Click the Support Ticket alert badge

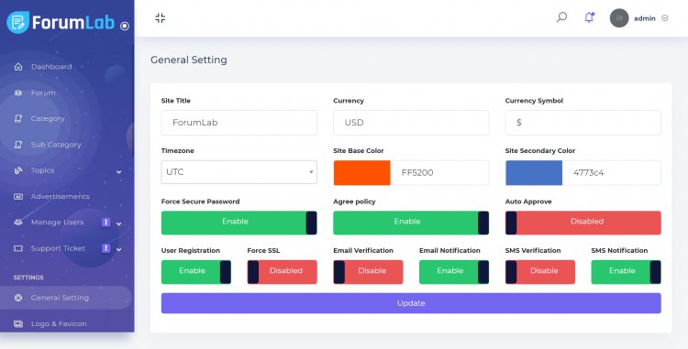point(105,248)
